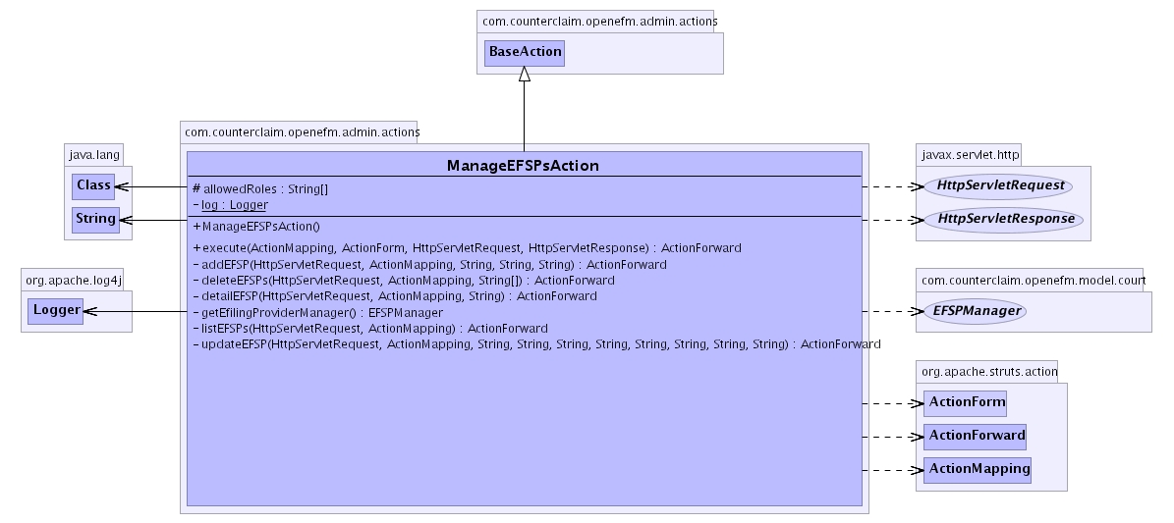
Task: Select the ActionMapping class box in struts package
Action: 978,469
